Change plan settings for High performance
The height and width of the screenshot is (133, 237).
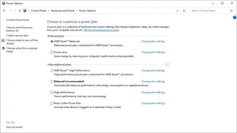tap(153, 92)
